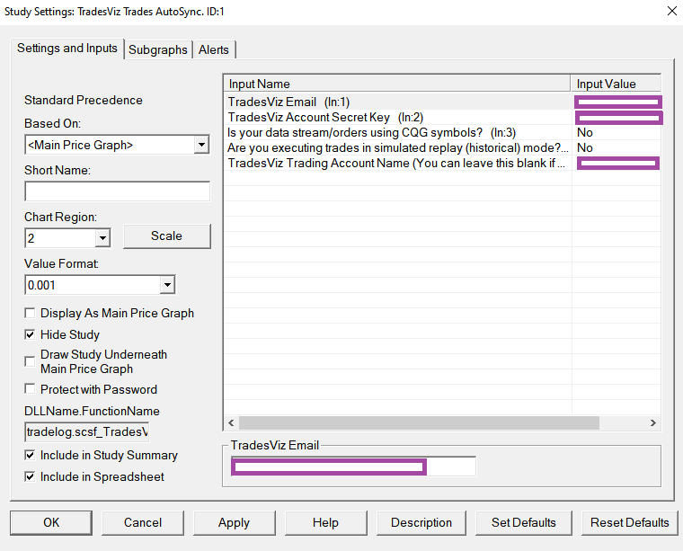The width and height of the screenshot is (683, 551).
Task: Open the Subgraphs tab
Action: (158, 49)
